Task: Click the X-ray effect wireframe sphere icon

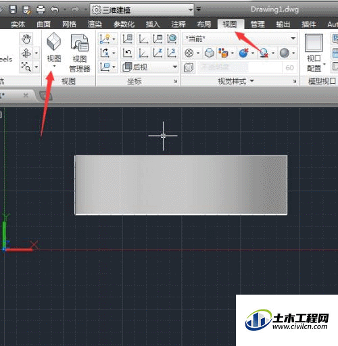Action: pyautogui.click(x=189, y=53)
